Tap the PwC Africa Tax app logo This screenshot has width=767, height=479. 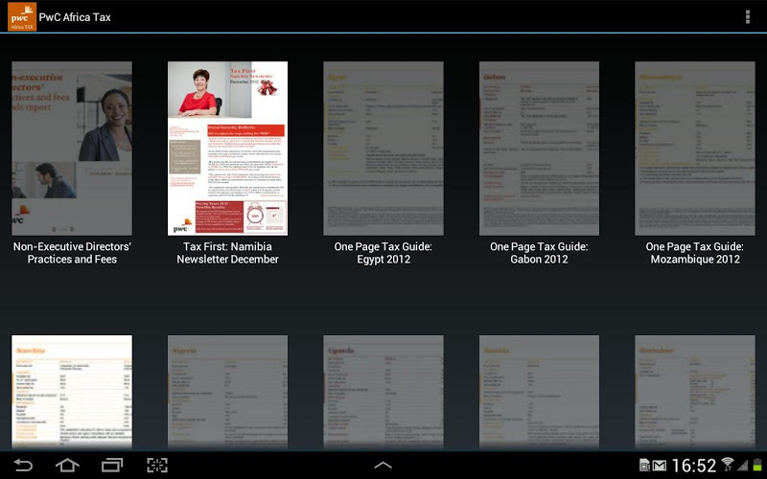tap(21, 16)
